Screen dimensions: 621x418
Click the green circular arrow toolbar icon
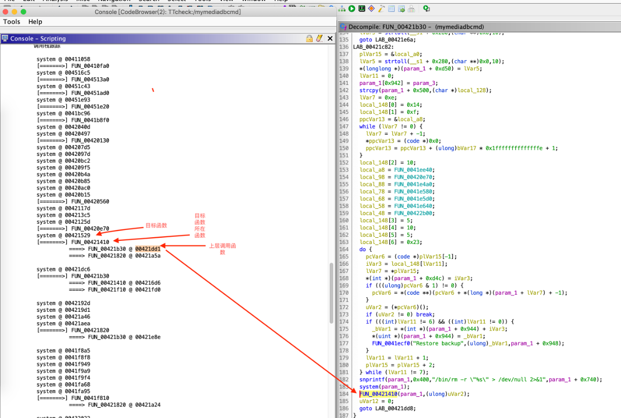coord(426,8)
